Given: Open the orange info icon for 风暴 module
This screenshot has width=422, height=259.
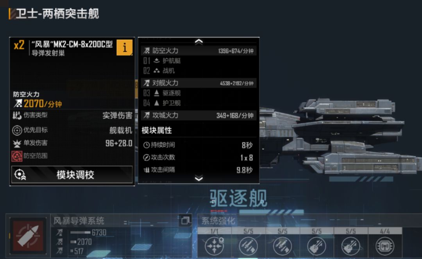Looking at the screenshot, I should click(124, 48).
